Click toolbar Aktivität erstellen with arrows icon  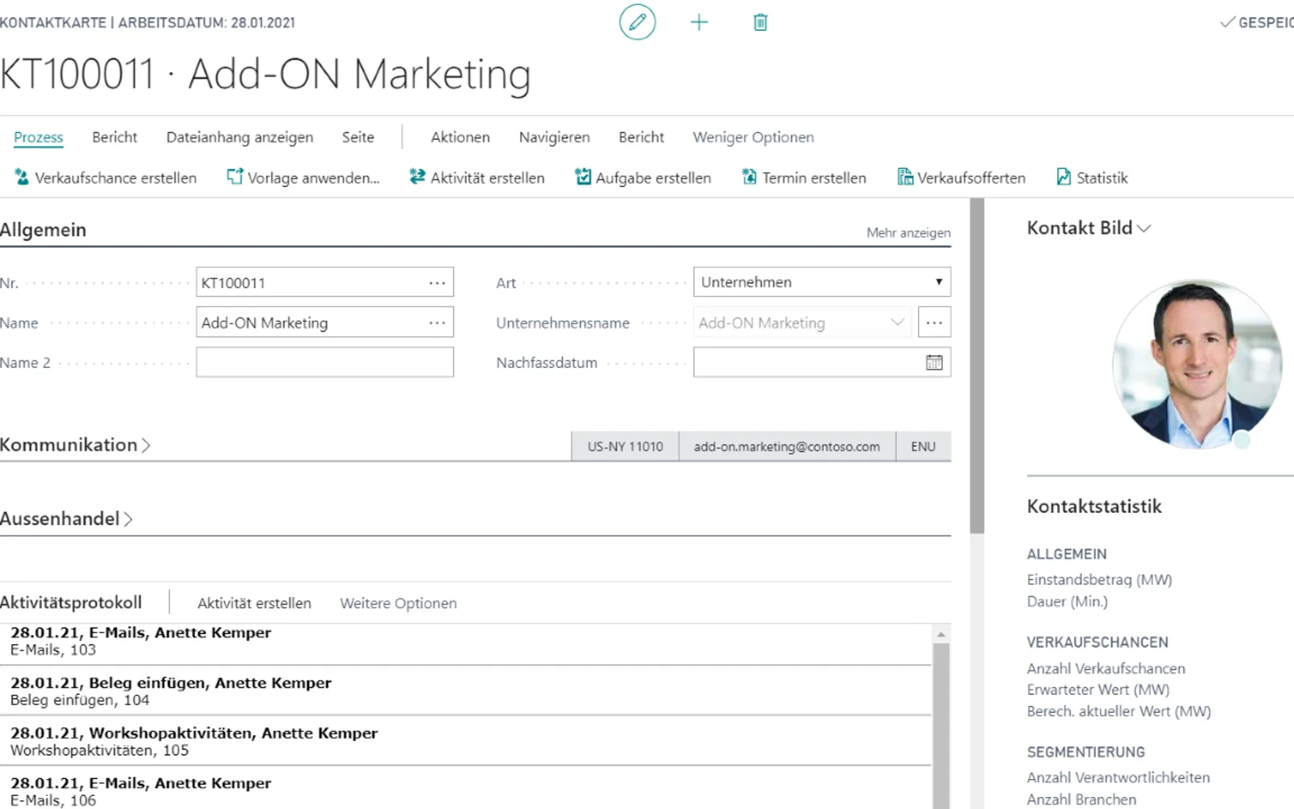click(x=477, y=177)
